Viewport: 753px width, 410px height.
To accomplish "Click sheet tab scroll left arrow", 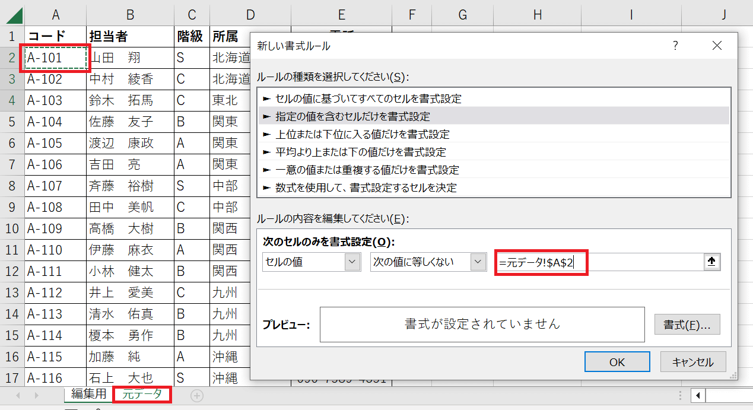I will click(x=18, y=395).
